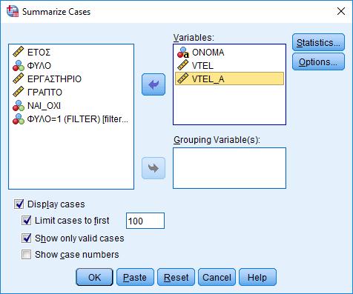Select the ΦΥΛΟ=1 (FILTER) variable icon
353x294 pixels.
pyautogui.click(x=19, y=119)
